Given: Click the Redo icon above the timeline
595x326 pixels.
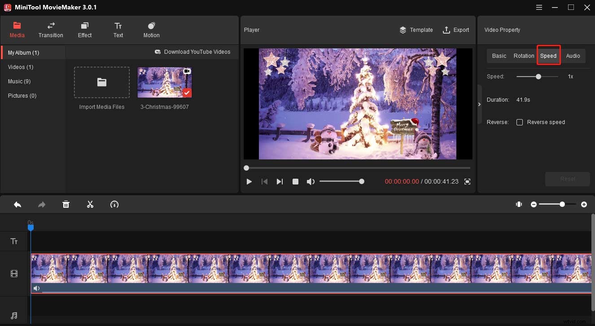Looking at the screenshot, I should pyautogui.click(x=41, y=204).
